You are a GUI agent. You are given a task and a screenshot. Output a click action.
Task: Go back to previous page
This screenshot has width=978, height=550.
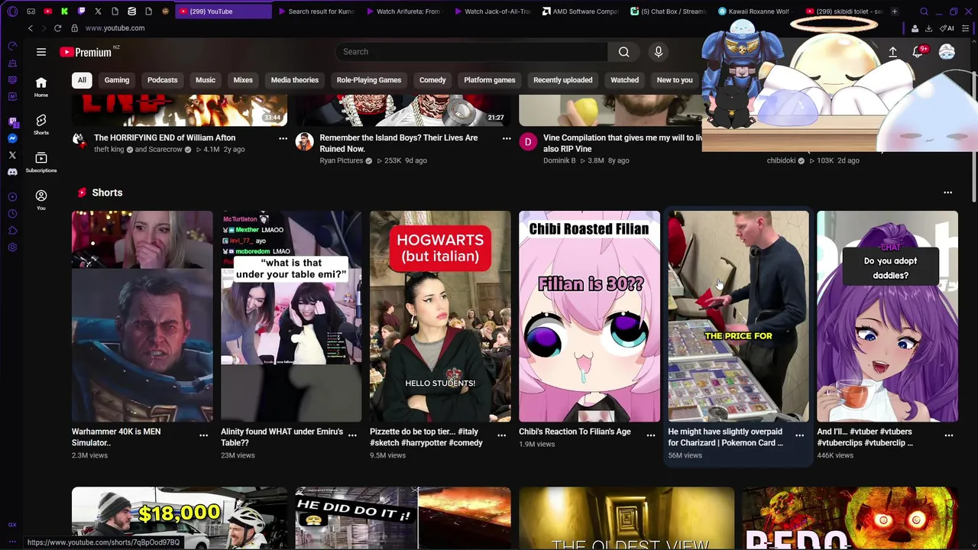(31, 28)
